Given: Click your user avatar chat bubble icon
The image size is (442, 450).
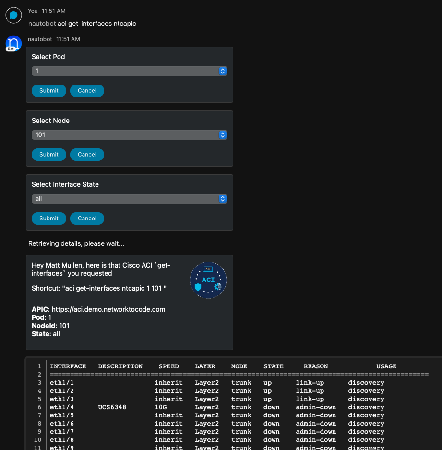Looking at the screenshot, I should click(13, 15).
